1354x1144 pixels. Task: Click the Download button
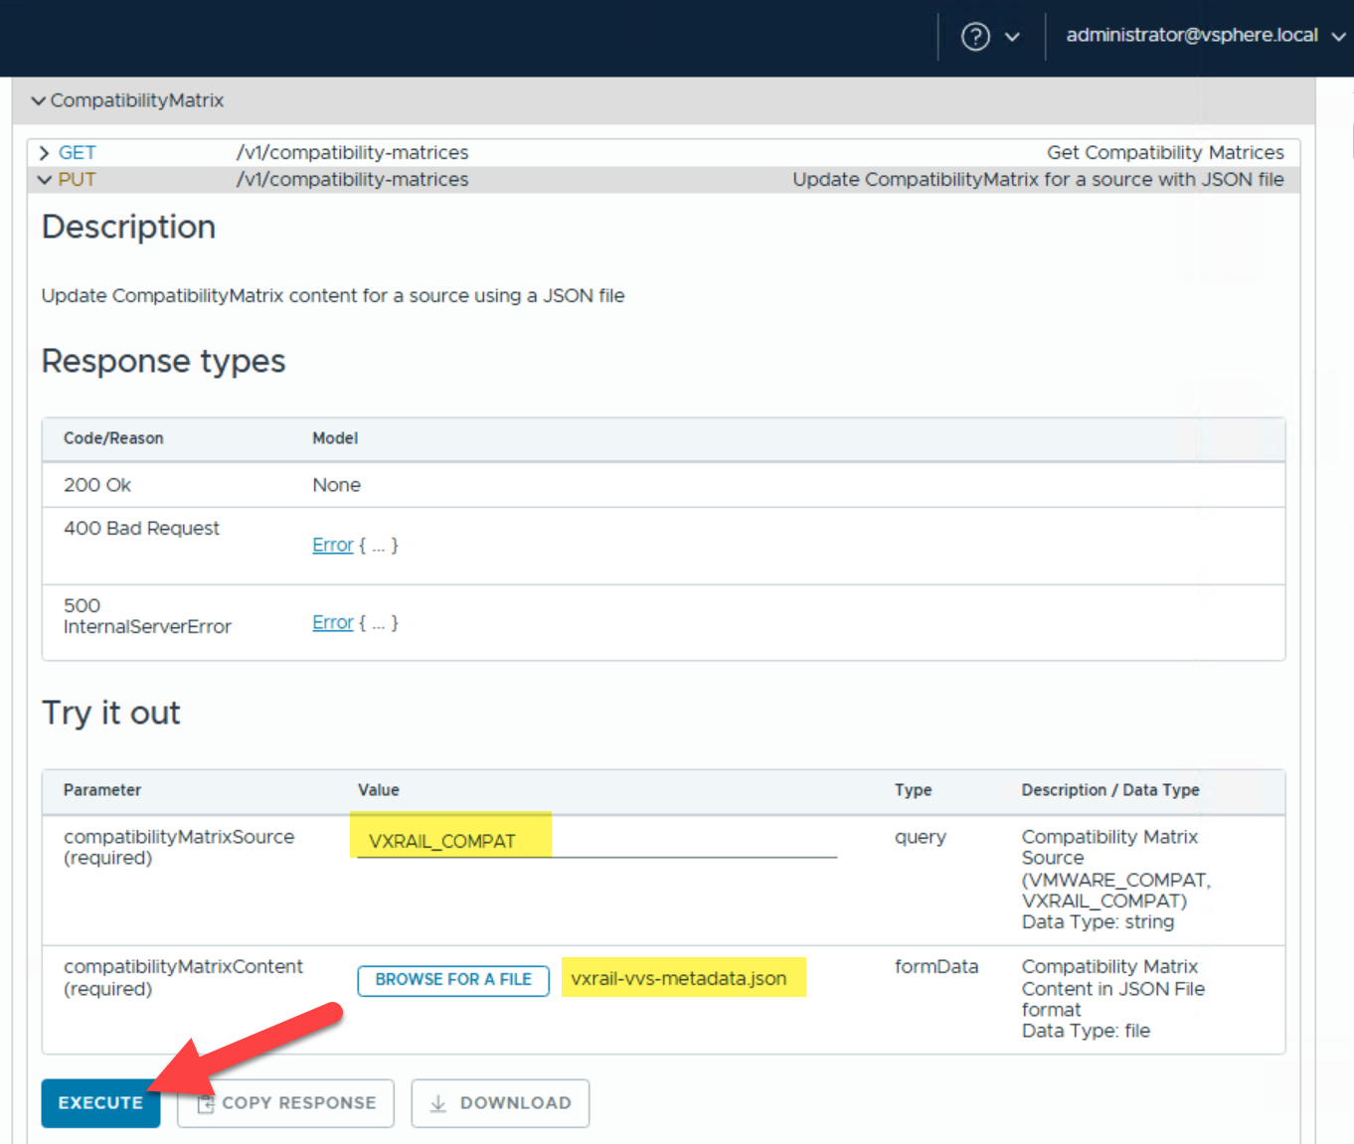pyautogui.click(x=500, y=1103)
